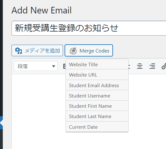Open the Merge Codes dropdown button
Image resolution: width=166 pixels, height=149 pixels.
89,50
